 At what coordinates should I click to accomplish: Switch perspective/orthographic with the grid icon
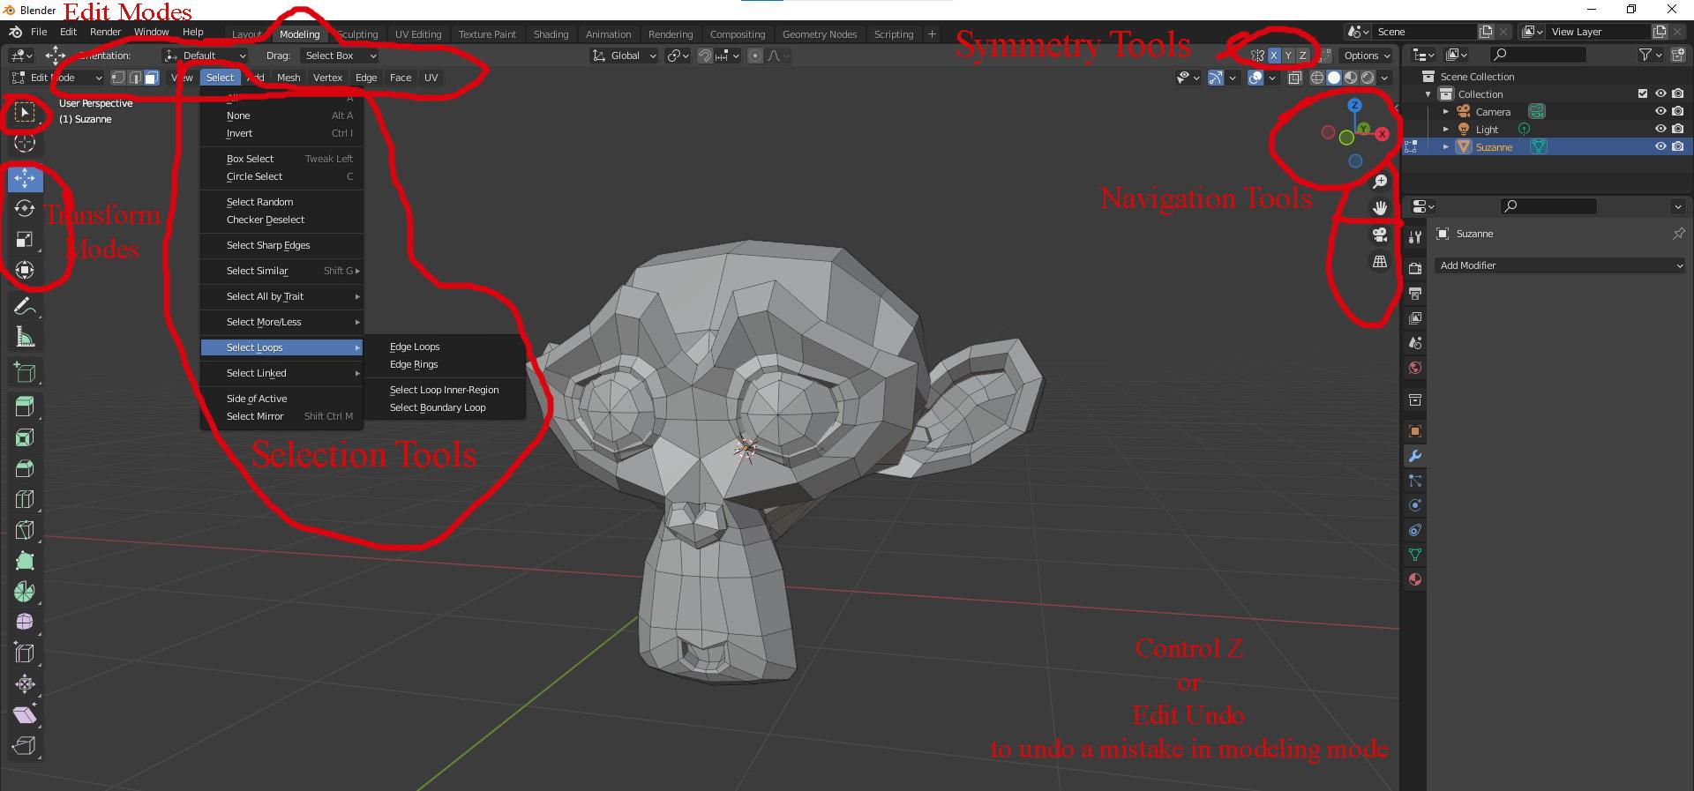[1380, 262]
